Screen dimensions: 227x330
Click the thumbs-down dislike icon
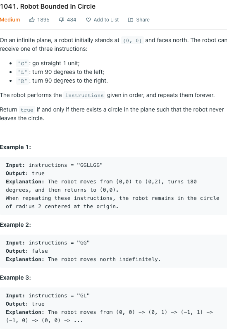(61, 20)
